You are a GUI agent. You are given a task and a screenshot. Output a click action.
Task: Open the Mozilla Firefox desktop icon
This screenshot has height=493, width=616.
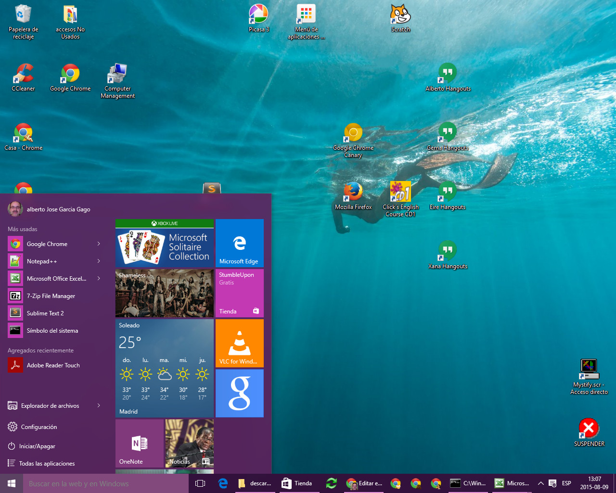[x=353, y=193]
